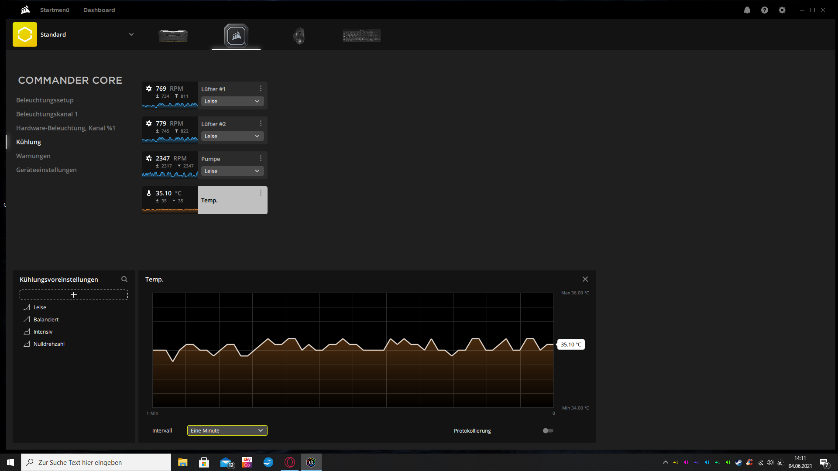The width and height of the screenshot is (838, 471).
Task: Toggle the Protokollierung switch
Action: click(x=548, y=430)
